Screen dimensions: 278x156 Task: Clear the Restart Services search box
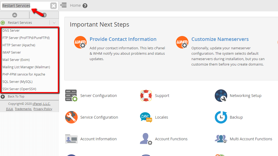(x=53, y=6)
